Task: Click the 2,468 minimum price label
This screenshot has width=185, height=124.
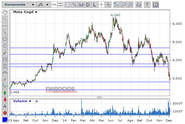Action: pyautogui.click(x=15, y=92)
